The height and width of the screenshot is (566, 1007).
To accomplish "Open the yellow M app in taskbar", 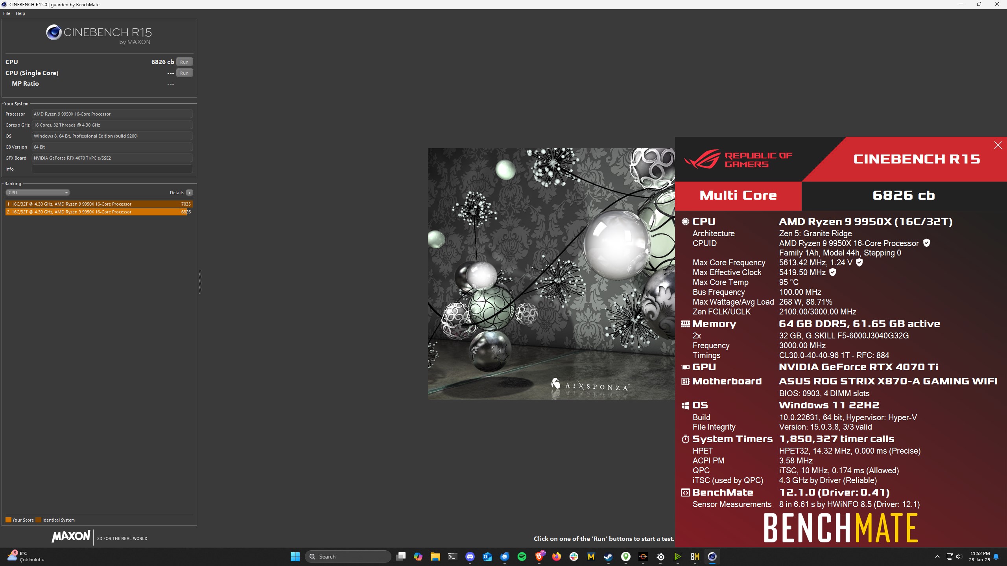I will 591,557.
